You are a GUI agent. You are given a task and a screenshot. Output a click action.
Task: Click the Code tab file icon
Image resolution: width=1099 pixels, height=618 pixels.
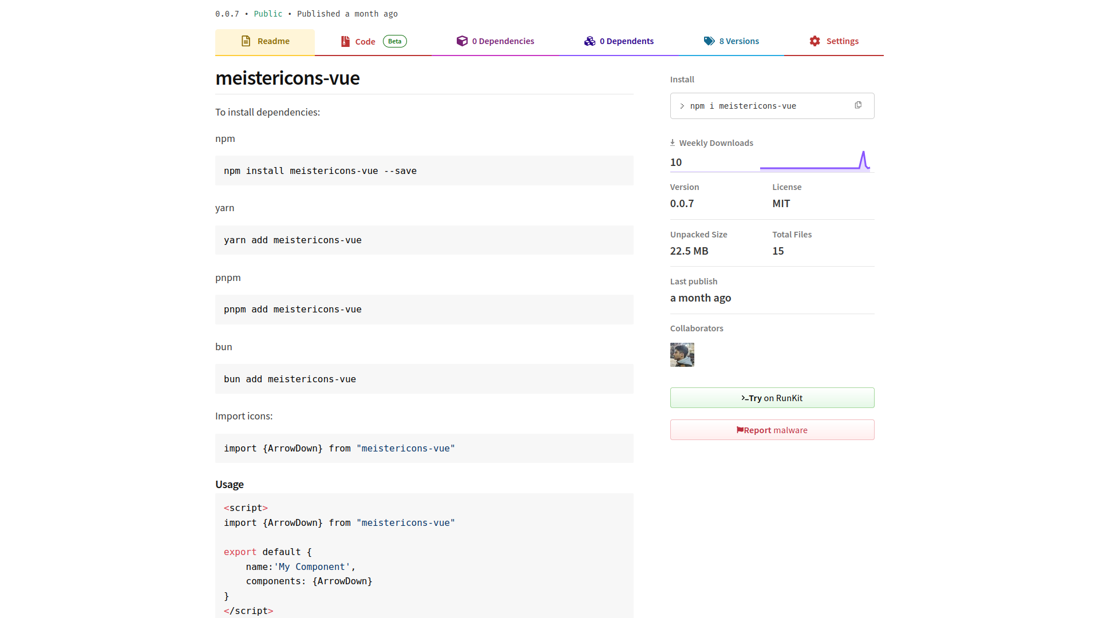coord(345,41)
